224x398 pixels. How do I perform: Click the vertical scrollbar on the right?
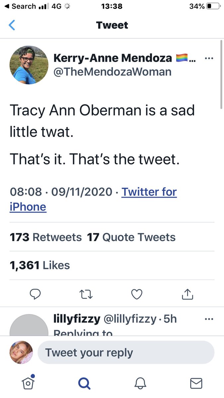[221, 75]
